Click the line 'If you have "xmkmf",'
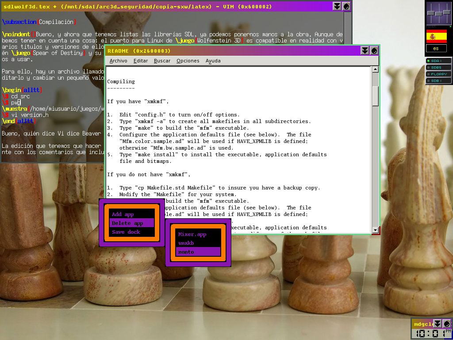Image resolution: width=453 pixels, height=340 pixels. coord(138,101)
